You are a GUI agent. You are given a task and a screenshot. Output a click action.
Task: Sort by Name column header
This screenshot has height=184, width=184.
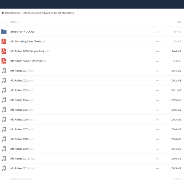(x=13, y=22)
